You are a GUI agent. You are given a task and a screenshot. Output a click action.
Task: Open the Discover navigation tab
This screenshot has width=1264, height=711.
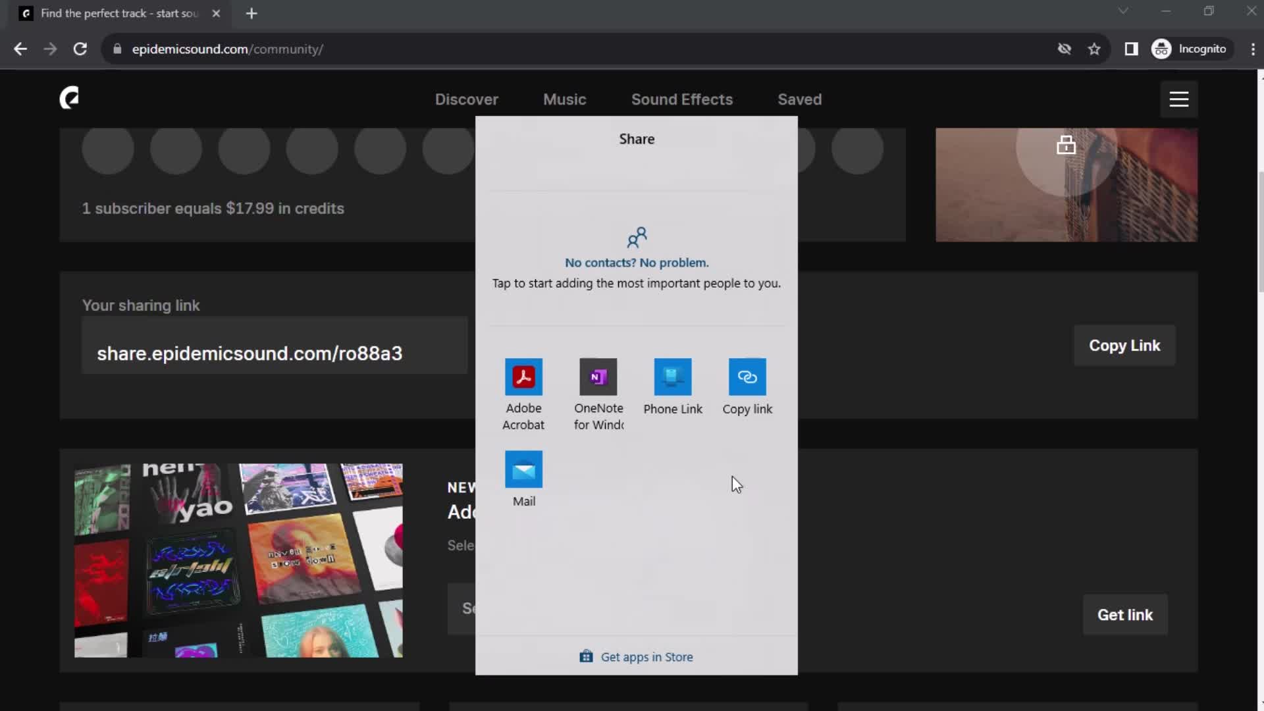pyautogui.click(x=467, y=99)
